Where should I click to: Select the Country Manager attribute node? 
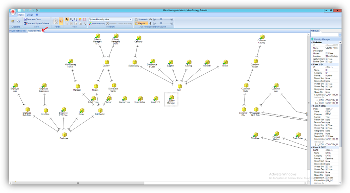click(x=171, y=100)
